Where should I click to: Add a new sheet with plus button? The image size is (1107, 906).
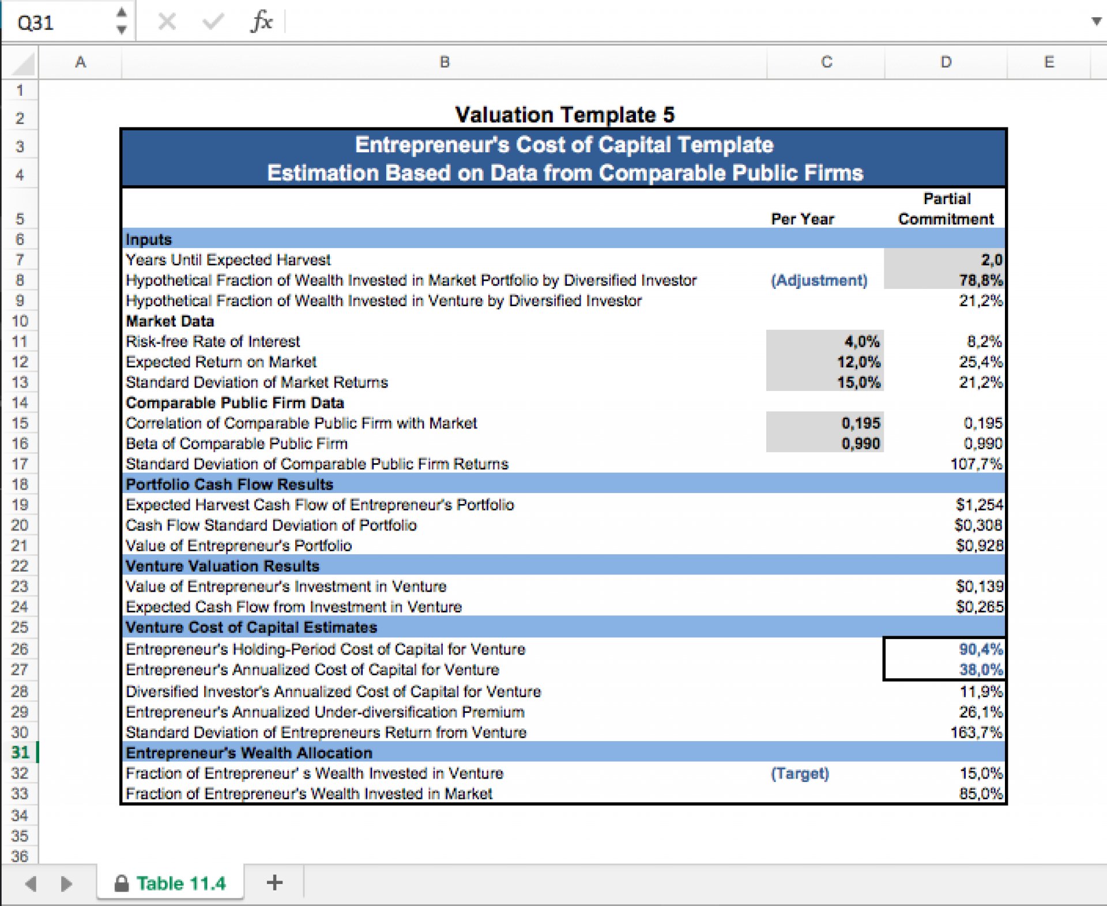point(275,882)
